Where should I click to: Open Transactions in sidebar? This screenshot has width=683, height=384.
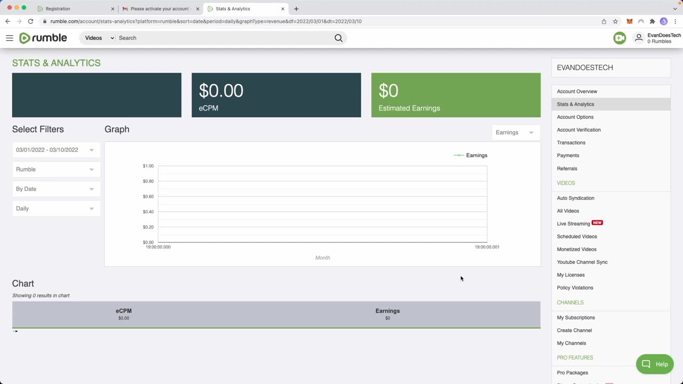[571, 143]
